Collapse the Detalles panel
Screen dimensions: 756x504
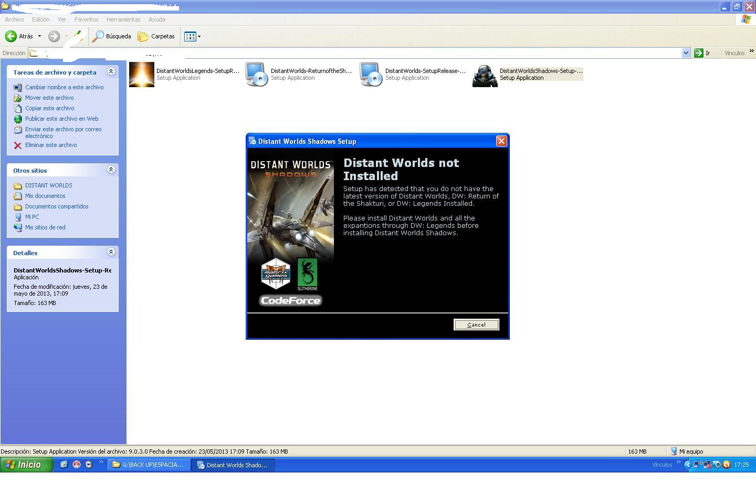[111, 252]
